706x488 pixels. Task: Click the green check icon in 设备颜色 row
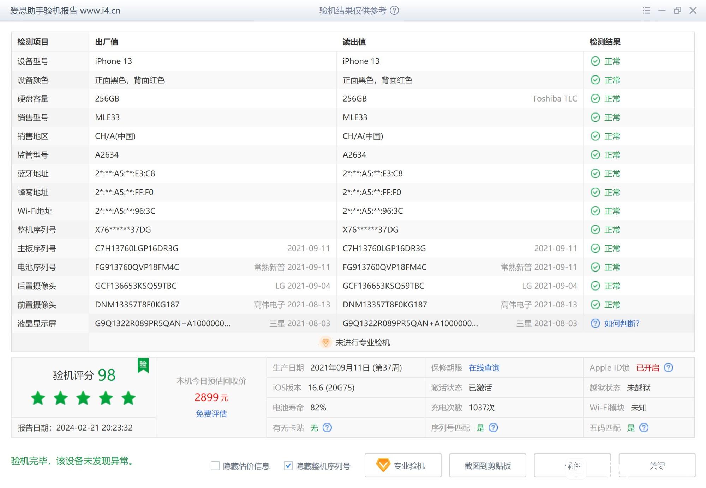point(595,80)
